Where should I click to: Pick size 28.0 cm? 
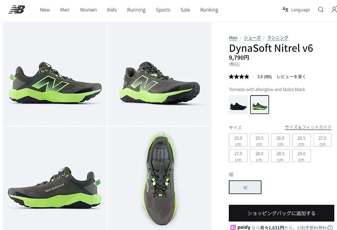click(259, 156)
